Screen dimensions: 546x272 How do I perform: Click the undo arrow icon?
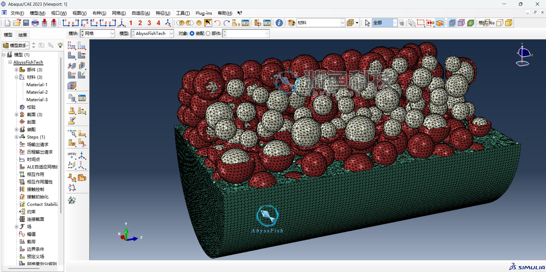[x=217, y=23]
